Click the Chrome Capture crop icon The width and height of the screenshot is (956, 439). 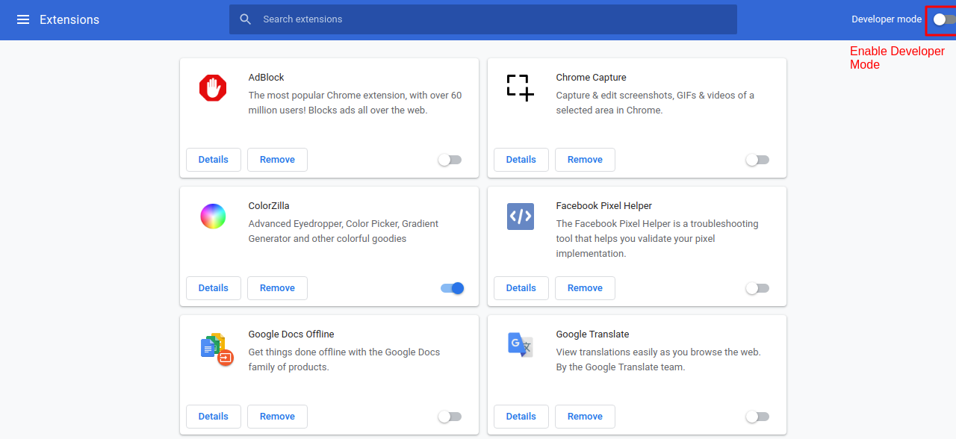[x=521, y=88]
